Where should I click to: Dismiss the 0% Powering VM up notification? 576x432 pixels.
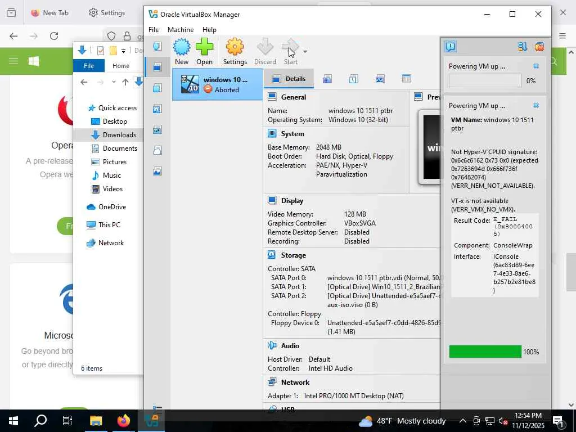(x=536, y=66)
